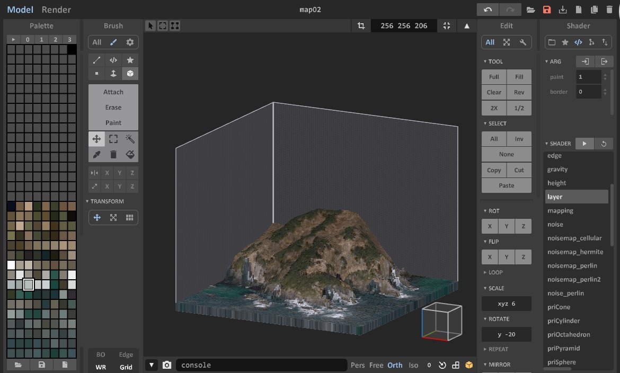Run the shader with the play button
This screenshot has height=373, width=620.
point(584,144)
